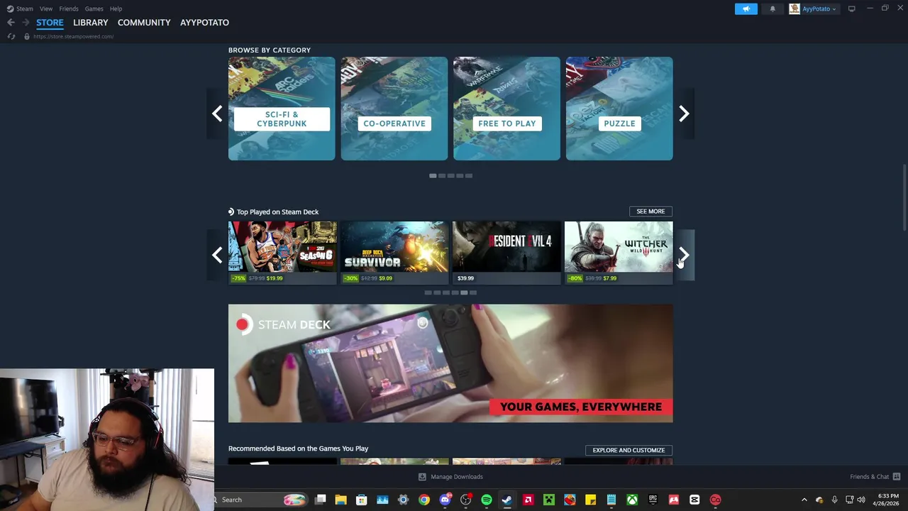Open Friends & Chat icon in corner
Screen dimensions: 908x511
point(897,477)
